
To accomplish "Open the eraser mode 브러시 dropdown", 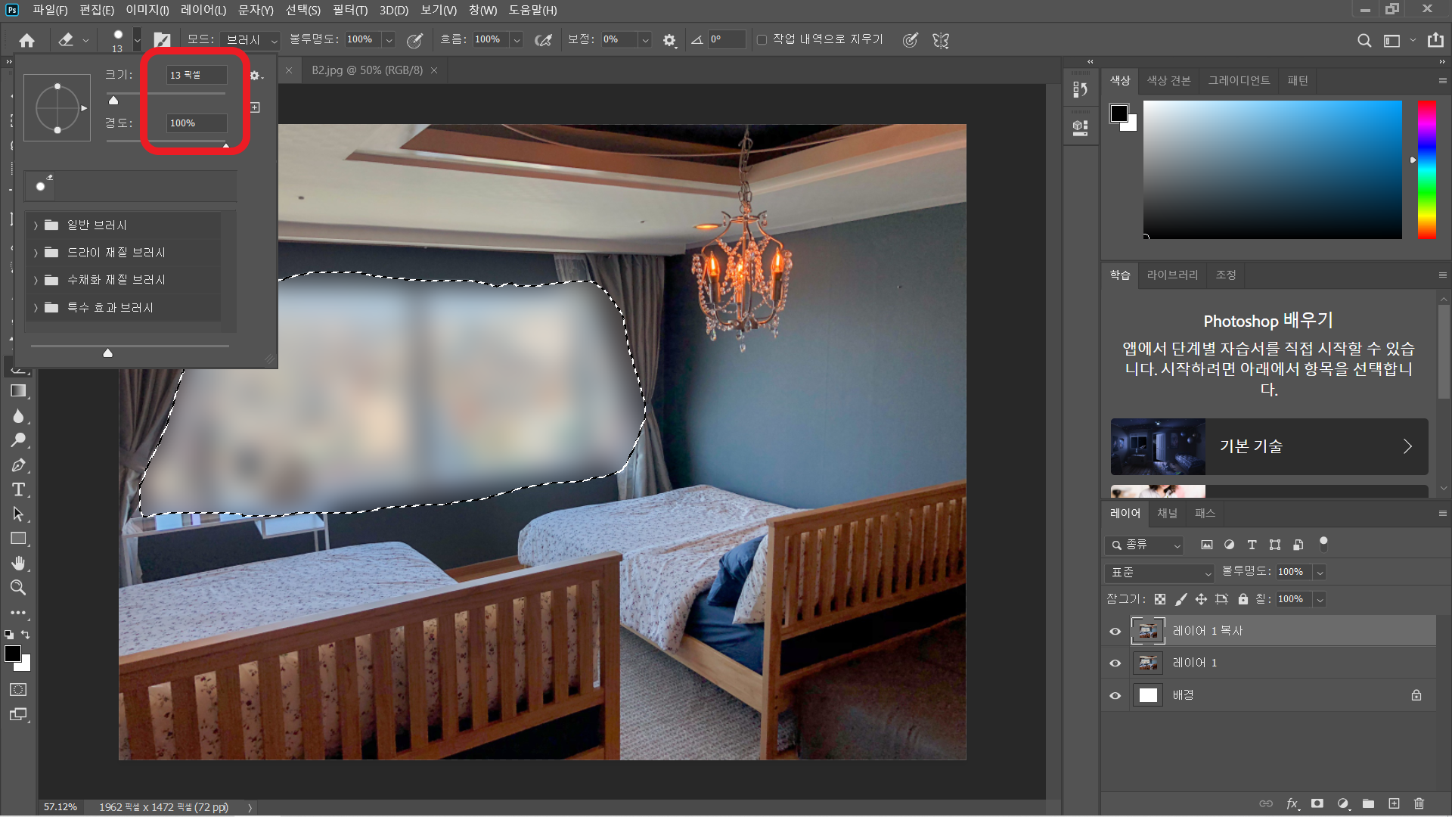I will (252, 39).
